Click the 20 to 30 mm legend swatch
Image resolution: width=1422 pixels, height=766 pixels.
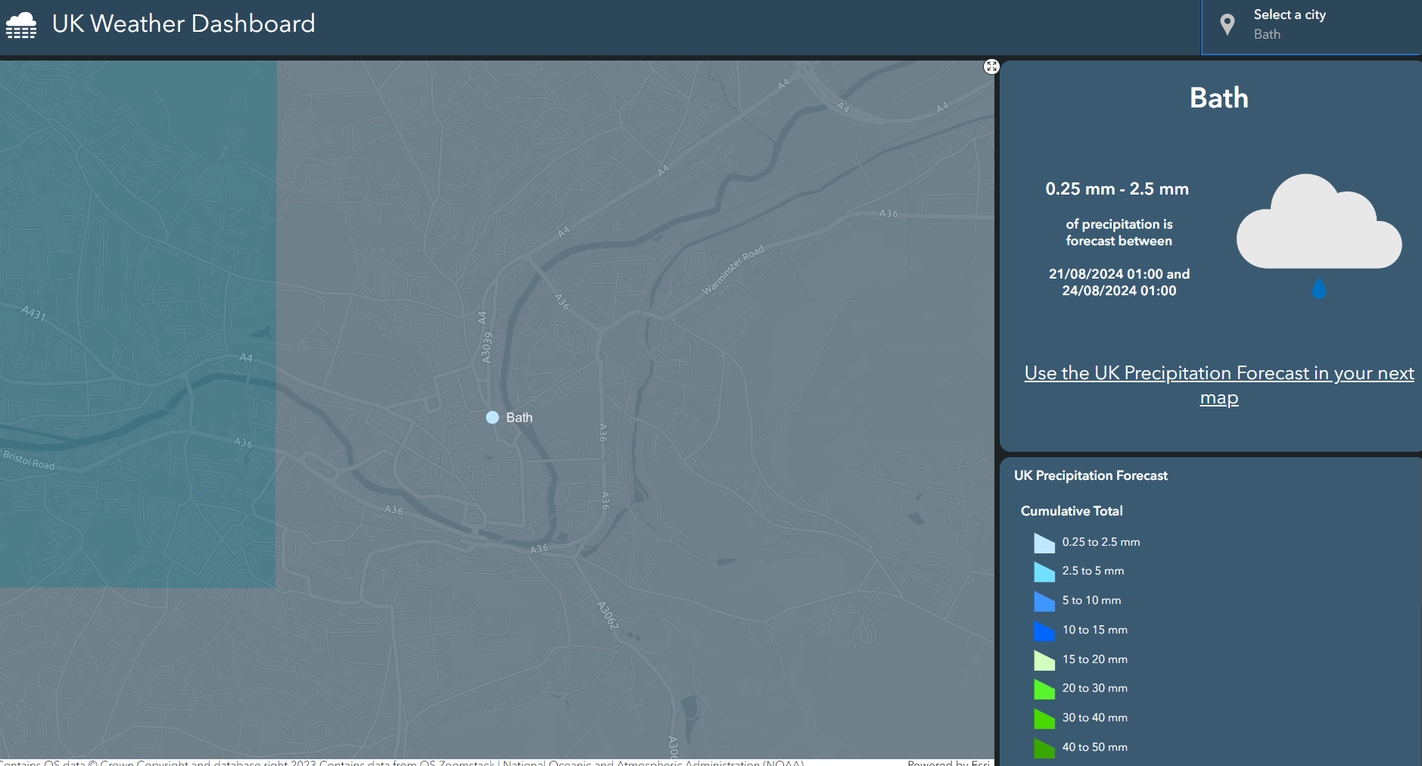[1044, 689]
